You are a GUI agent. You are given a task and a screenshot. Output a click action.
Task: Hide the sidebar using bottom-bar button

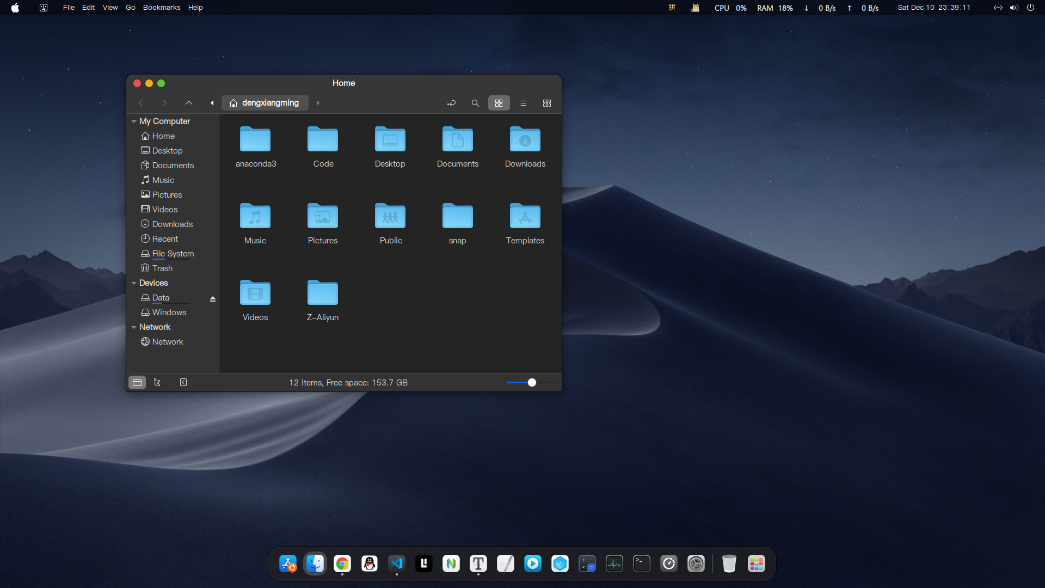point(183,382)
